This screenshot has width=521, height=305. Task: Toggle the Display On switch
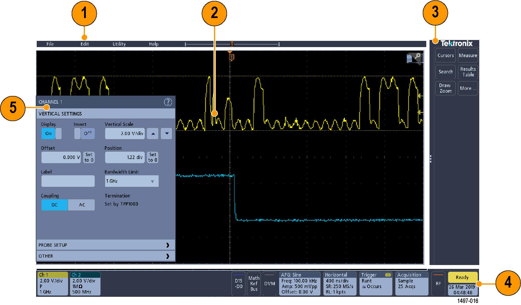(52, 134)
